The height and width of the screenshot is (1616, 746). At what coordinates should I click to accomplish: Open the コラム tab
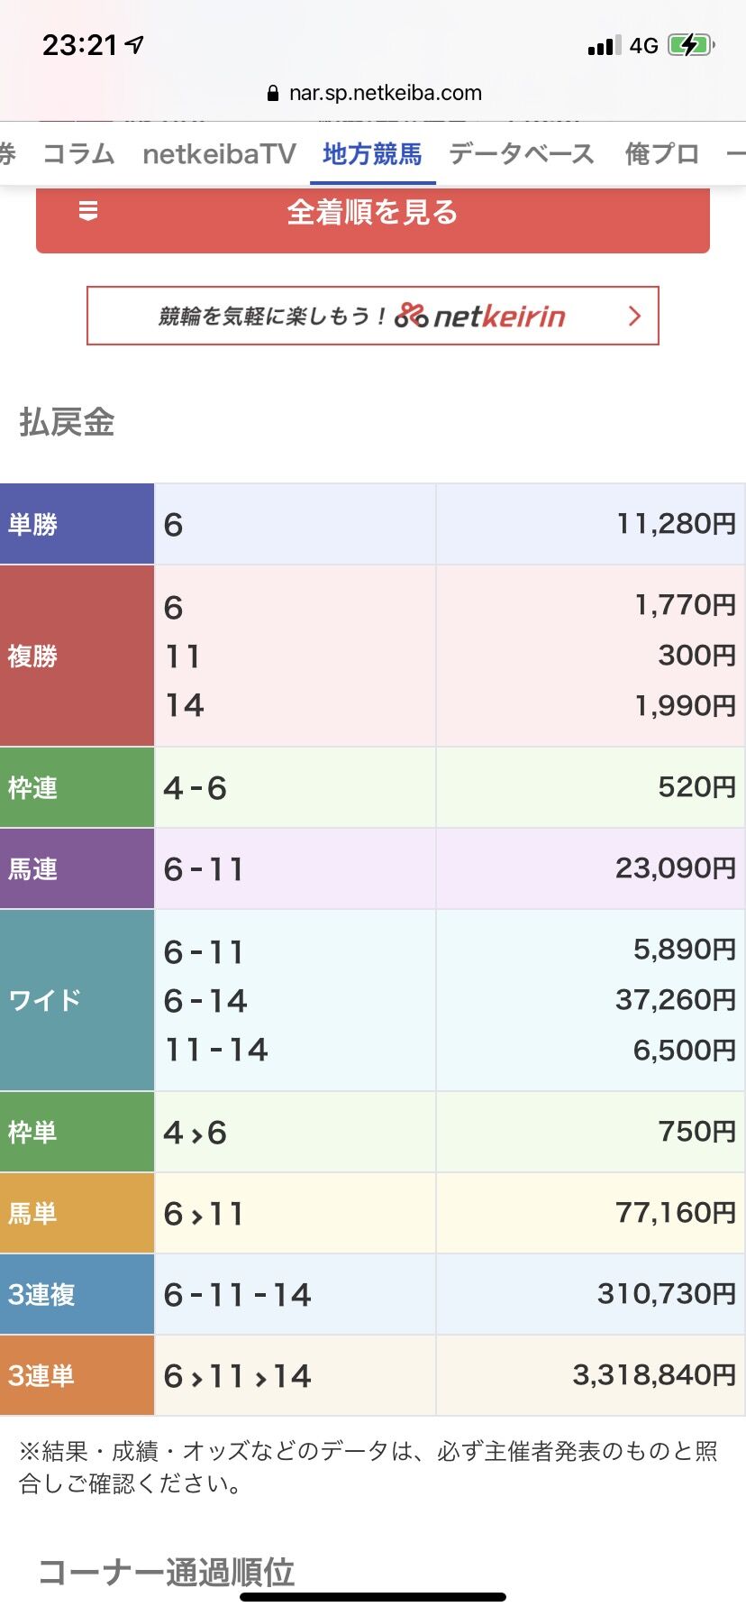point(78,154)
